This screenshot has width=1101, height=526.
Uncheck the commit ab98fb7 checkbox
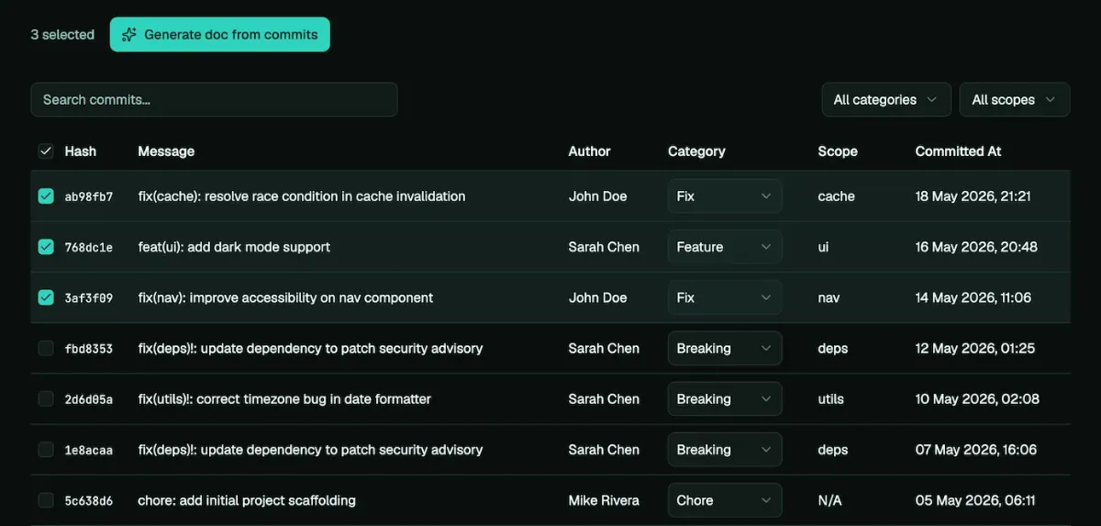[x=46, y=196]
